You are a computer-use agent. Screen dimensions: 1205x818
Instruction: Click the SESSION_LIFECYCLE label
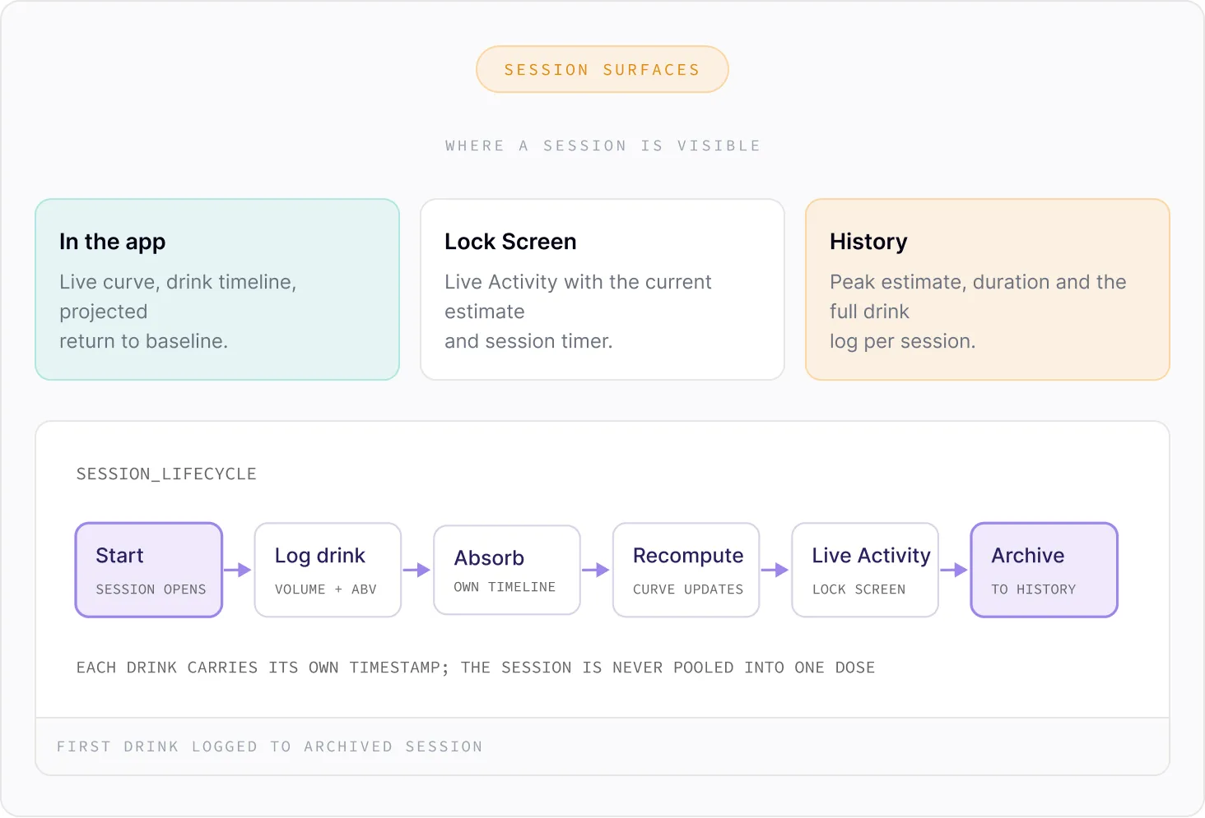pos(166,474)
